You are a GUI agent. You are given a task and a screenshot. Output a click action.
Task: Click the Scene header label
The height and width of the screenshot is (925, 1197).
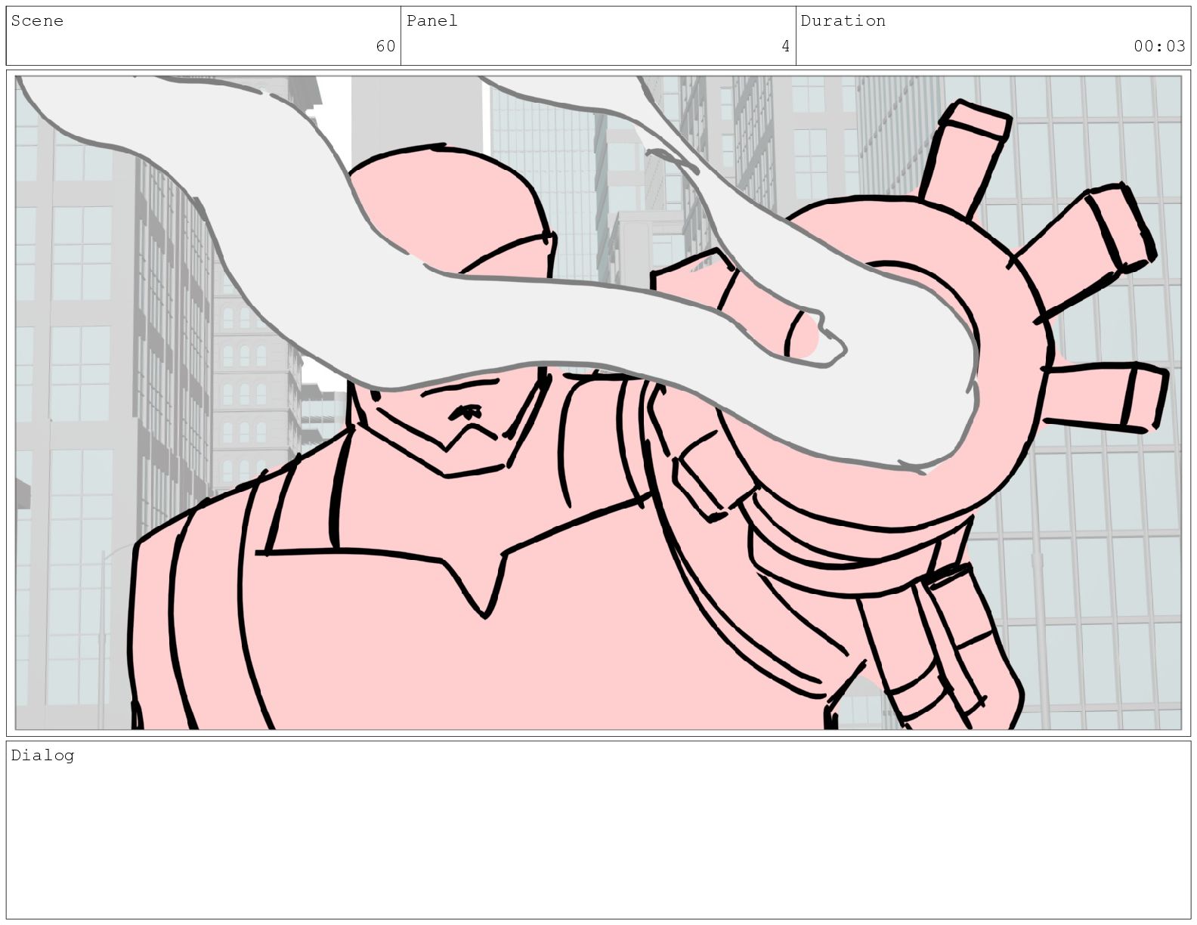coord(37,21)
